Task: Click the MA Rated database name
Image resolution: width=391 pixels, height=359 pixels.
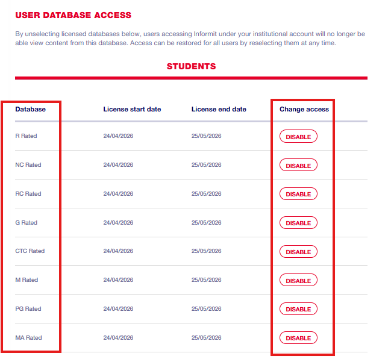Action: click(x=28, y=338)
